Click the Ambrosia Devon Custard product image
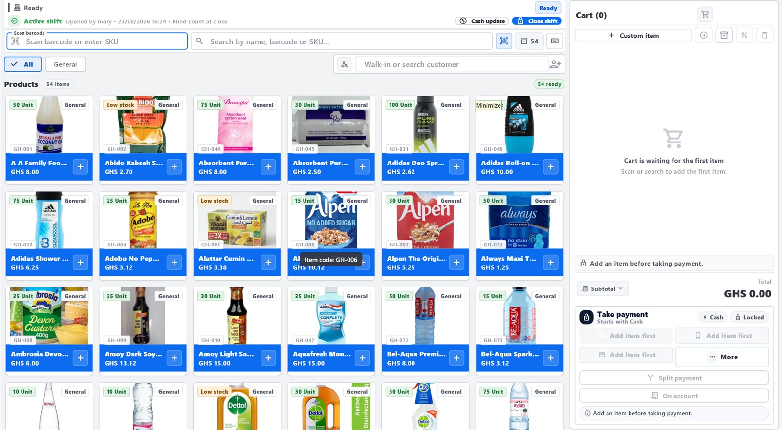This screenshot has height=430, width=782. [x=49, y=316]
